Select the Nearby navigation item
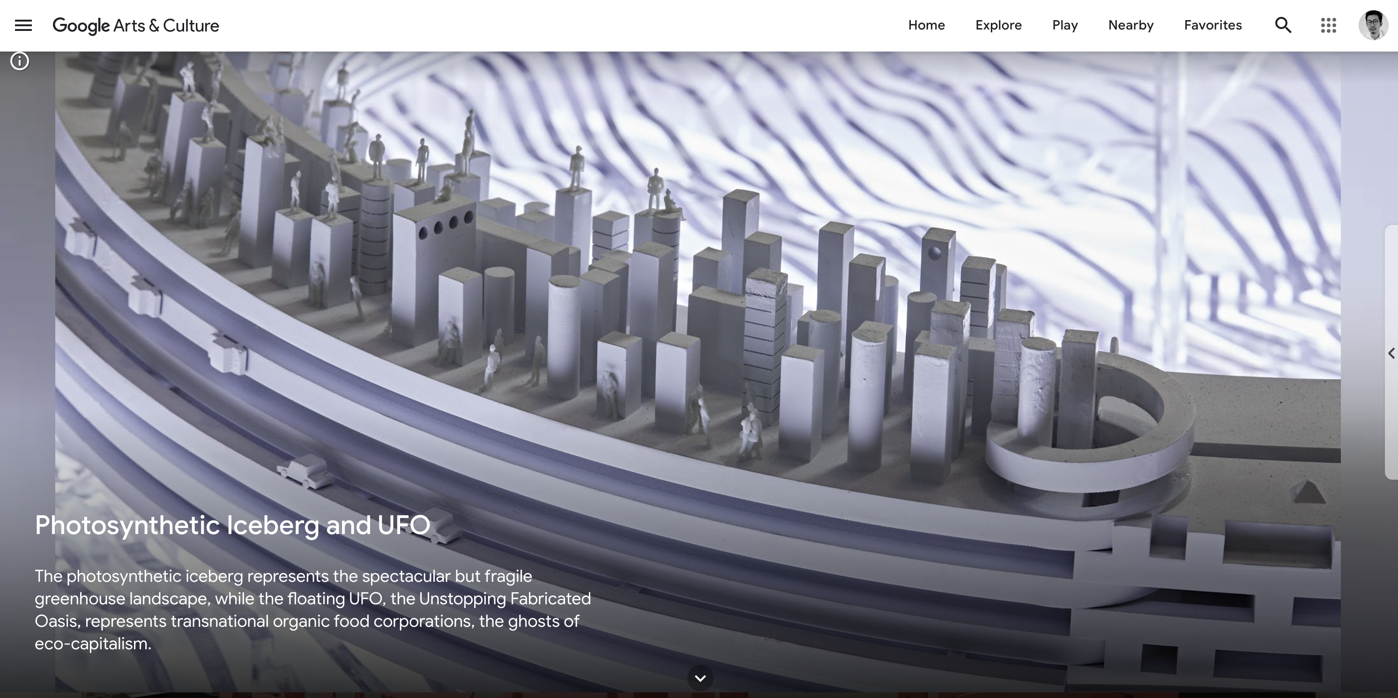The image size is (1398, 698). pyautogui.click(x=1130, y=25)
